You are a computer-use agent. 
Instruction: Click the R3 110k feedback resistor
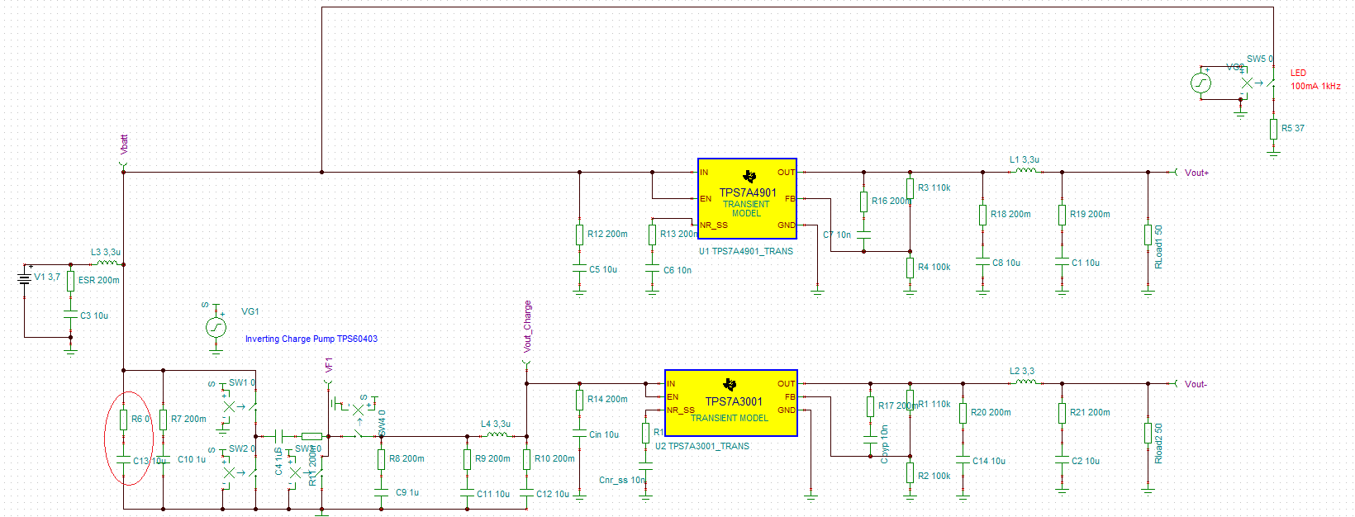[x=910, y=188]
